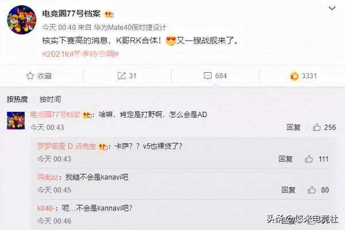345x230 pixels.
Task: Open the post options chevron menu
Action: (x=332, y=9)
